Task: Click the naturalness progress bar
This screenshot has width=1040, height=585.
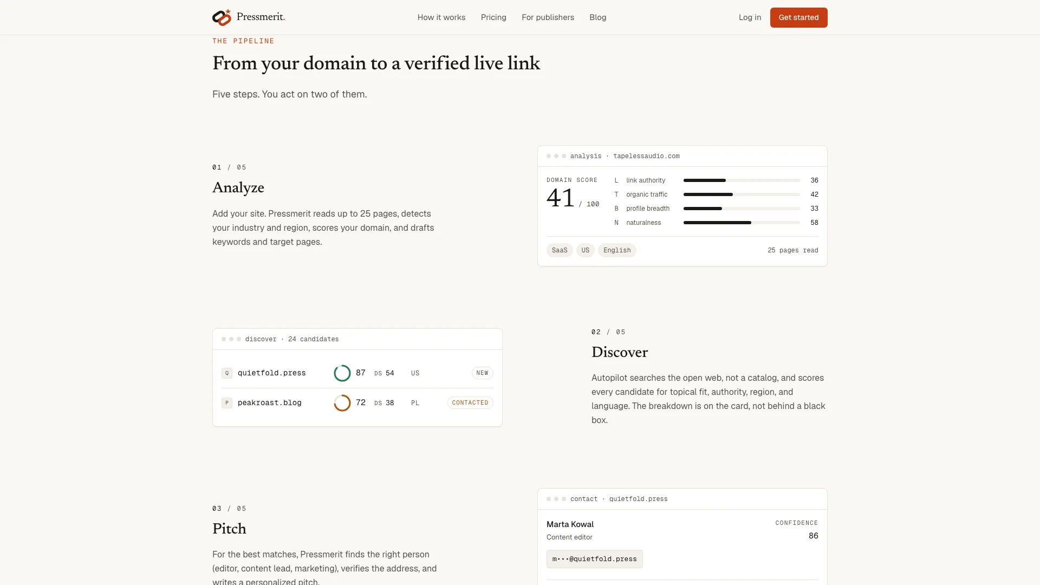Action: [742, 223]
